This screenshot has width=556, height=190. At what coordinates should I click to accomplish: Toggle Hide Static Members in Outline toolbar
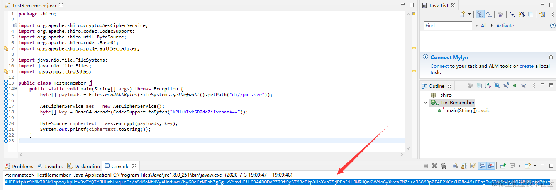point(506,85)
